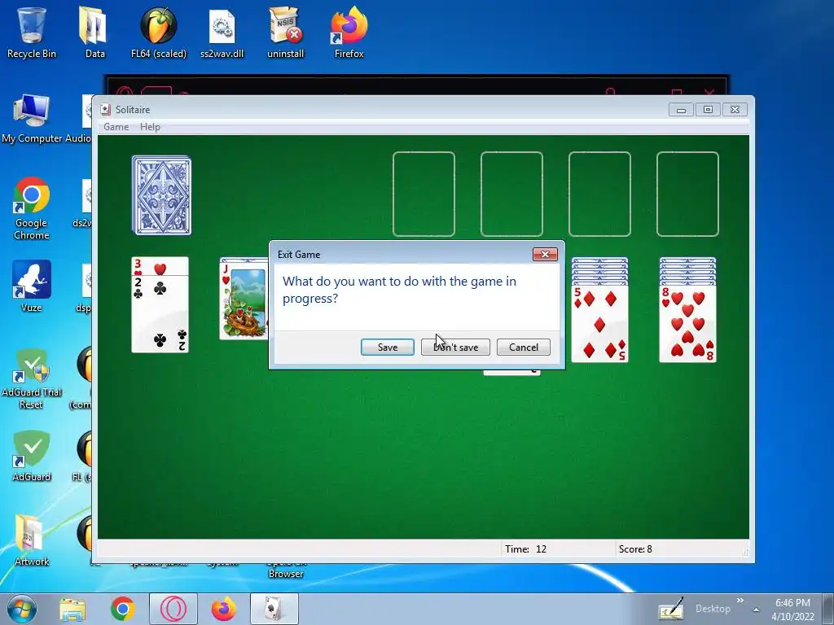Screen dimensions: 834x625
Task: Click the Time: 12 status bar entry
Action: [525, 549]
